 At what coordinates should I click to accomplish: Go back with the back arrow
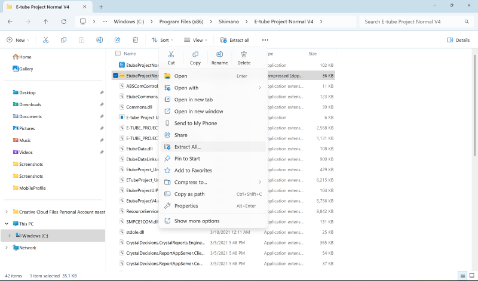10,21
